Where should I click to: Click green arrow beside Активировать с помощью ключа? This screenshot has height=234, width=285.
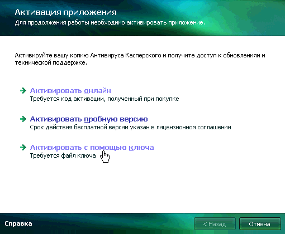tap(23, 148)
